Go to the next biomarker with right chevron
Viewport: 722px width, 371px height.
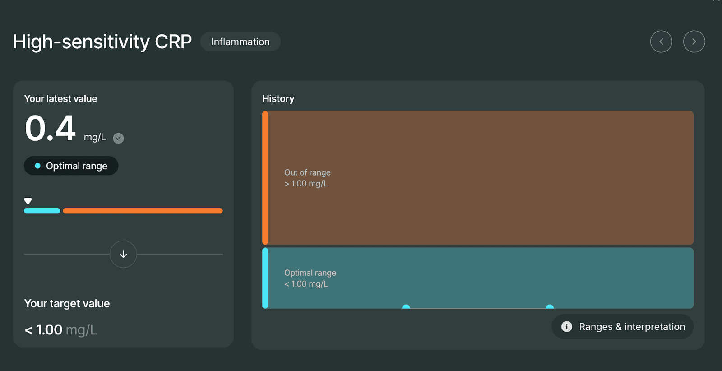[x=694, y=42]
